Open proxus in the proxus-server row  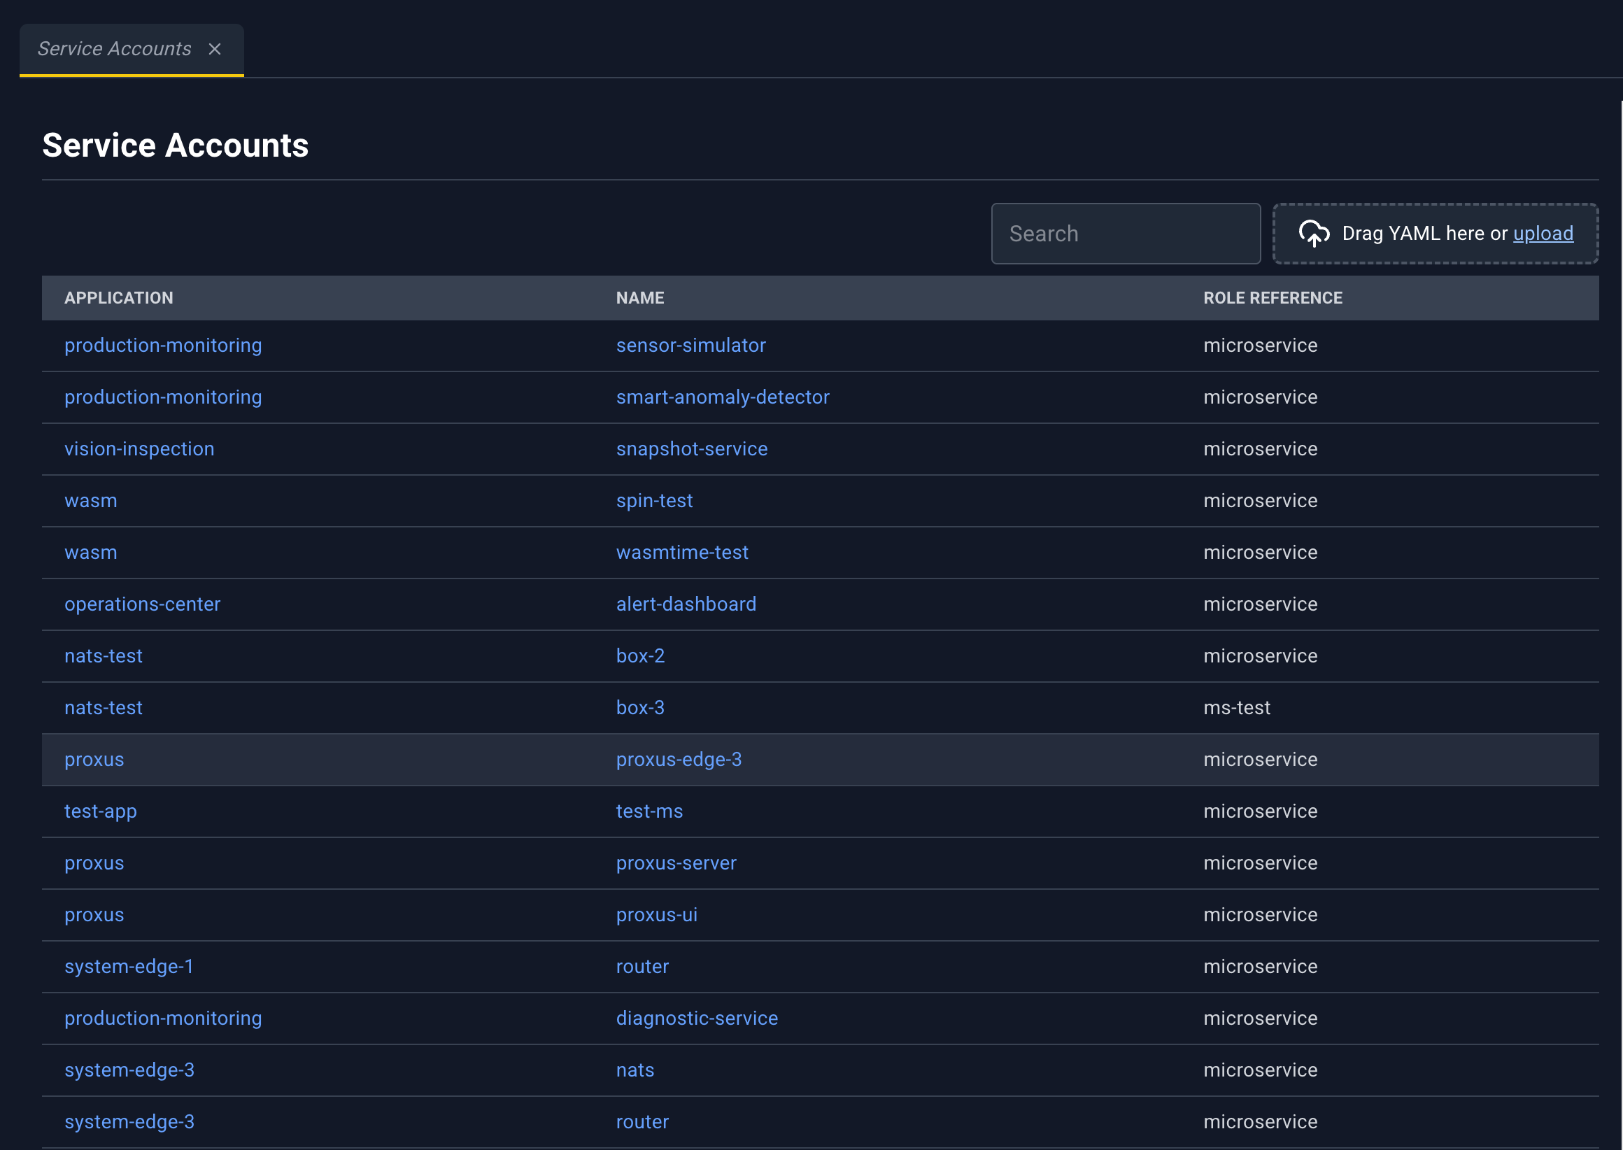click(x=94, y=863)
